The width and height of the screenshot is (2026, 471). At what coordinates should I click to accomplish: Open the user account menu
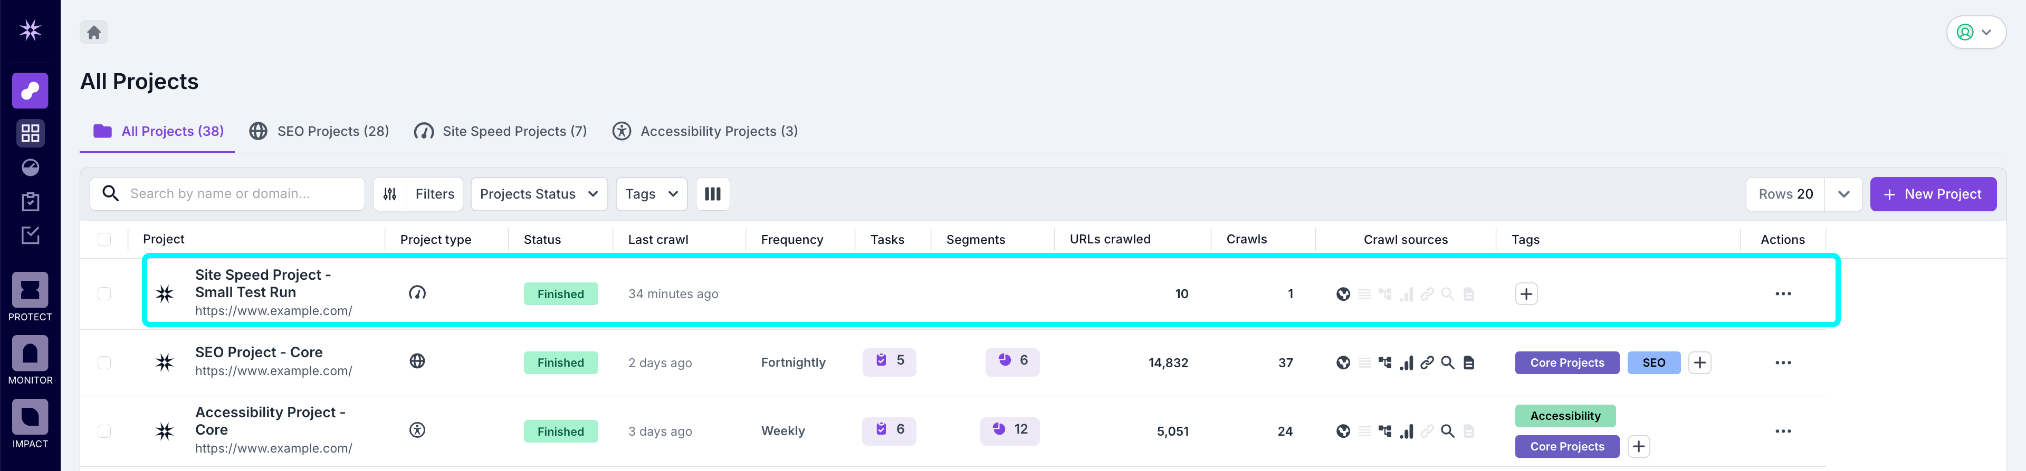[1976, 32]
